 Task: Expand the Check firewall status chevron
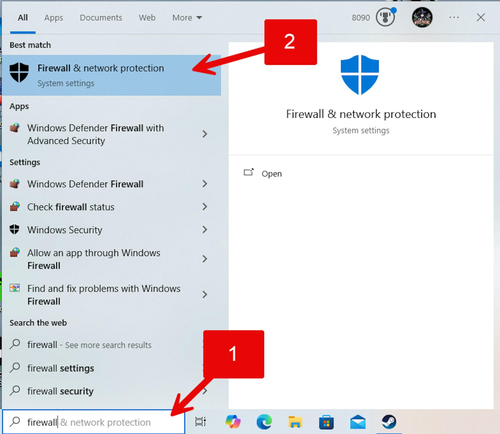point(205,207)
